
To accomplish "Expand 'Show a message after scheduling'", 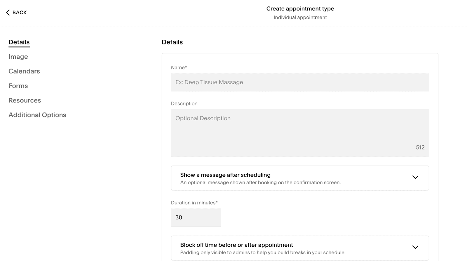I will tap(300, 178).
